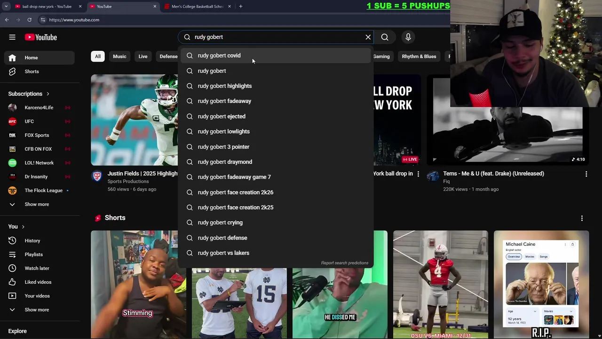Screen dimensions: 602x339
Task: Open Karceno4Life subscription channel
Action: (40, 107)
